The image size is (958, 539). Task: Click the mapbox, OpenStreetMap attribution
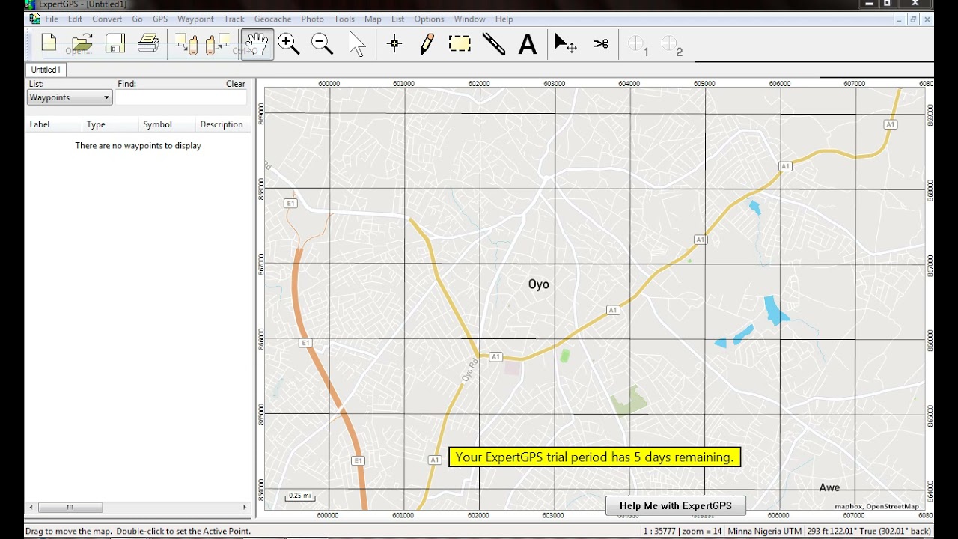click(x=877, y=506)
